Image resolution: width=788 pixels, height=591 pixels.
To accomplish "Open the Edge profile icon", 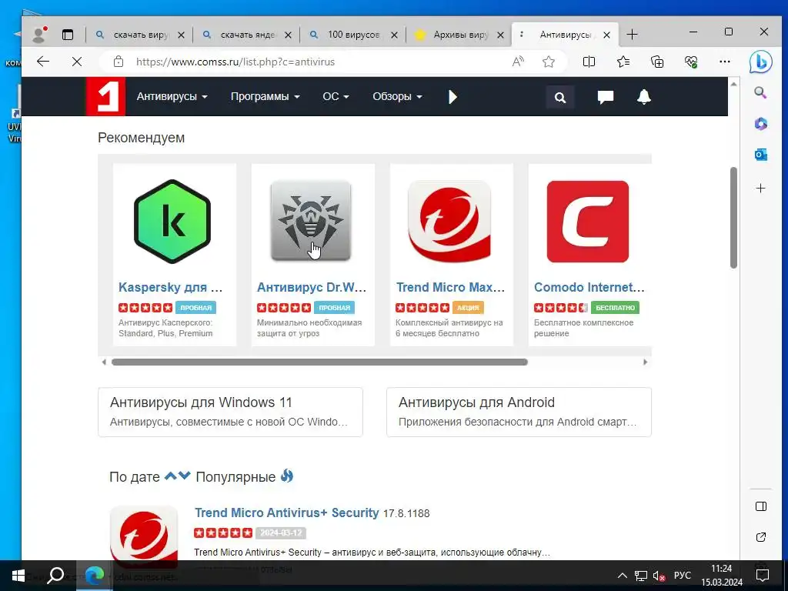I will point(38,34).
